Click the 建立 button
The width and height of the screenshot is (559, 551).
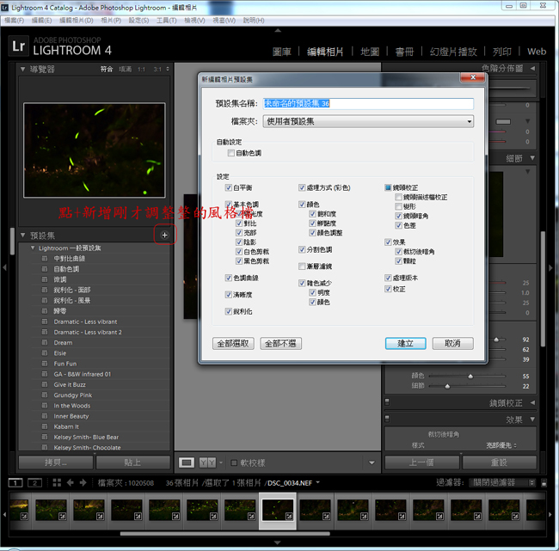(x=405, y=344)
